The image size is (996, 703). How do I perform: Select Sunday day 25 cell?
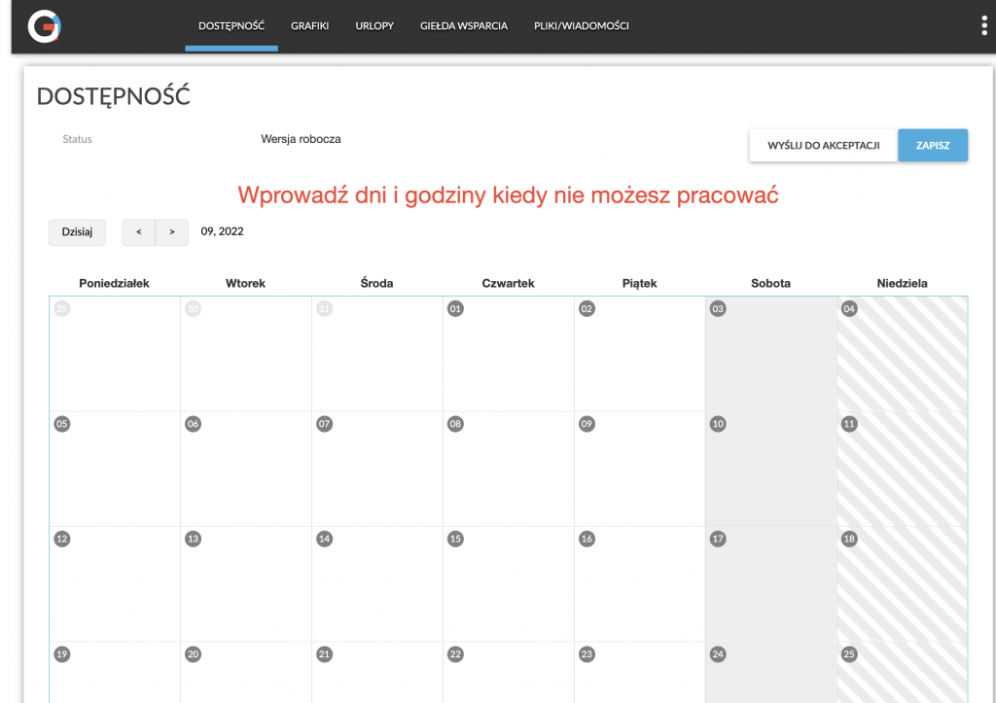coord(902,673)
